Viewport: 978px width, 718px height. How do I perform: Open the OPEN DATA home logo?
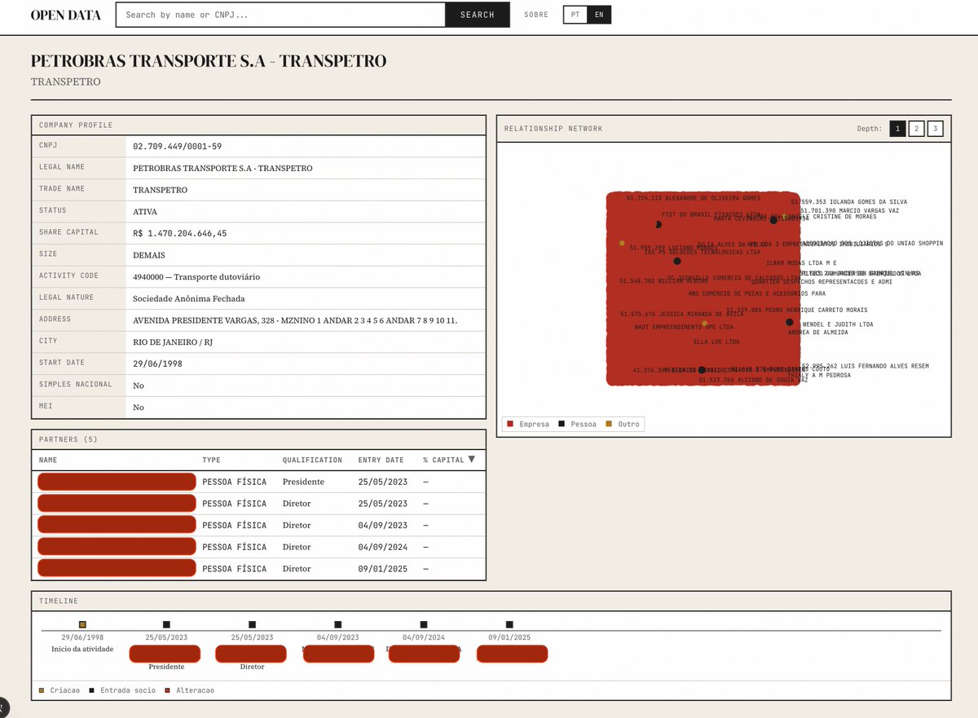pos(65,15)
